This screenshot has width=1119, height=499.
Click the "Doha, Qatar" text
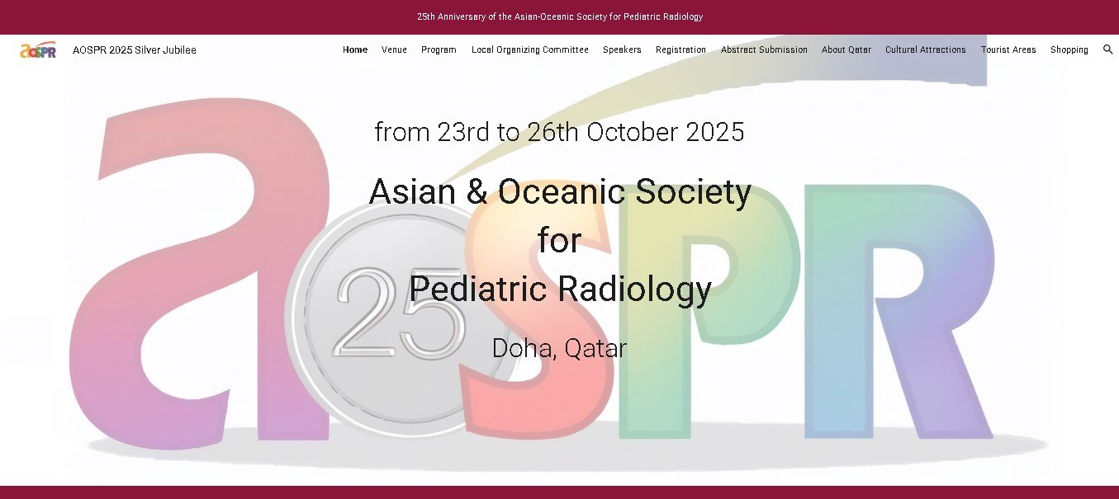560,348
